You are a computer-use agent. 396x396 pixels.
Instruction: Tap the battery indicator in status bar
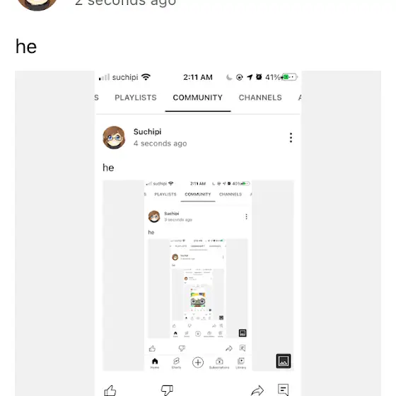(x=290, y=77)
